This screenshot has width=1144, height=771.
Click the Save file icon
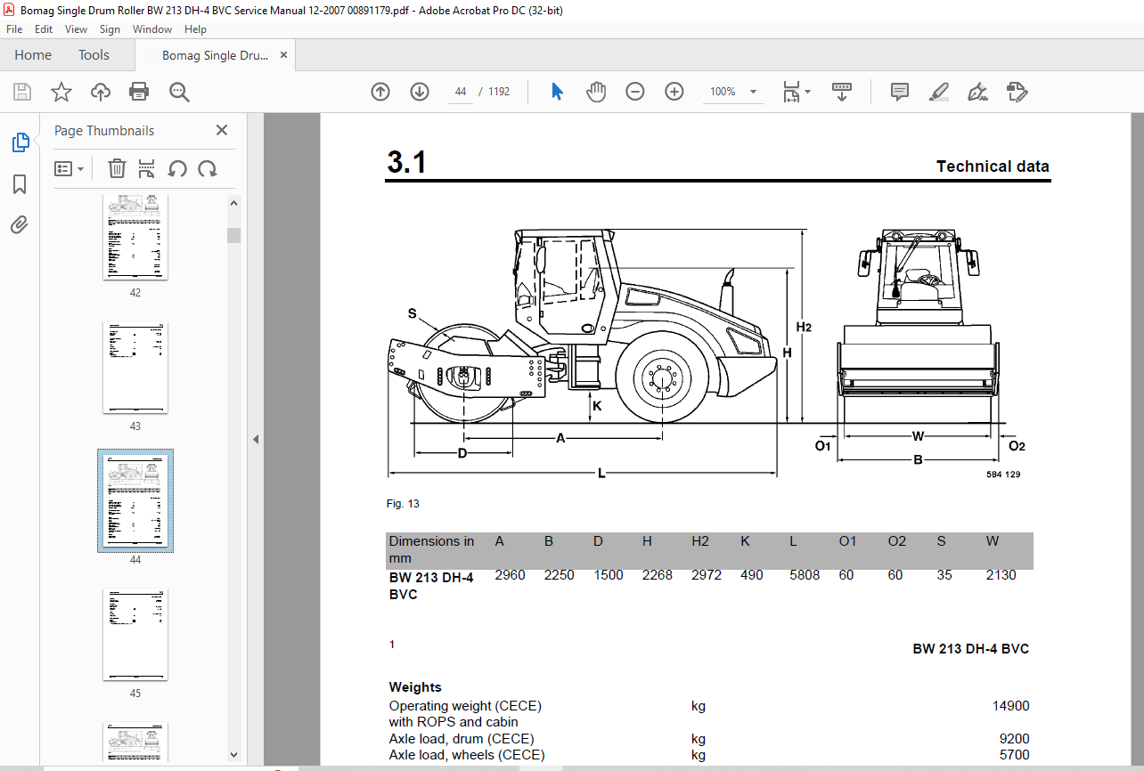(22, 92)
